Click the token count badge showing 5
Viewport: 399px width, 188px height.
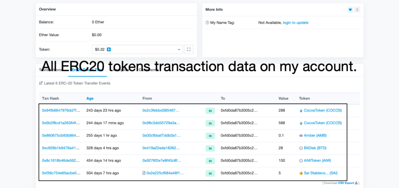tap(109, 49)
